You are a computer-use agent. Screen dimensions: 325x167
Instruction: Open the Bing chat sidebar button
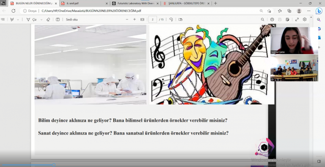point(319,11)
